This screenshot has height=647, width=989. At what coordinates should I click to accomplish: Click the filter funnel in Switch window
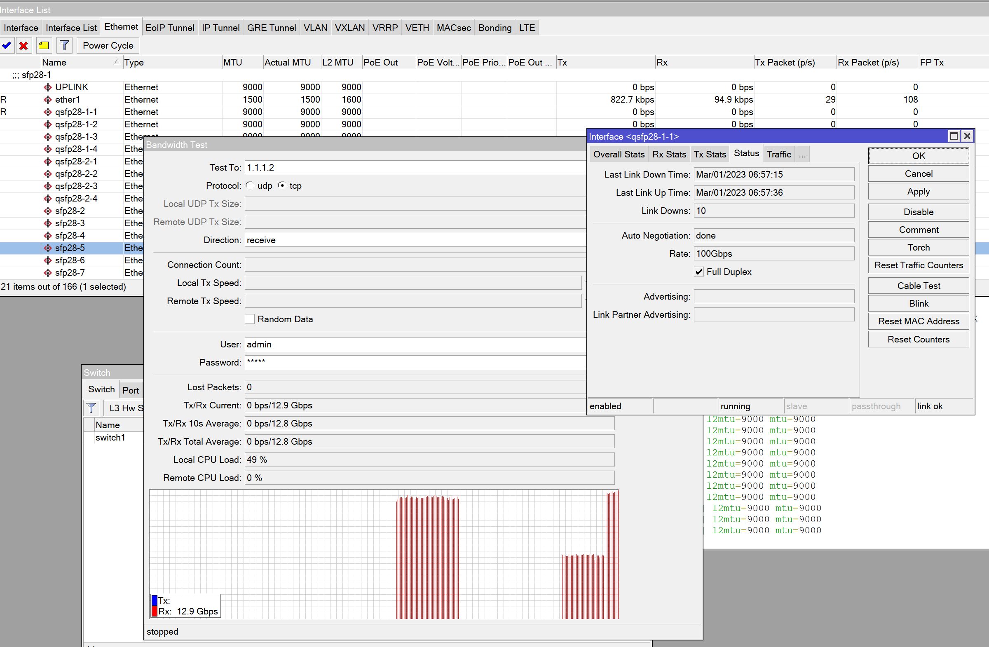click(x=91, y=408)
